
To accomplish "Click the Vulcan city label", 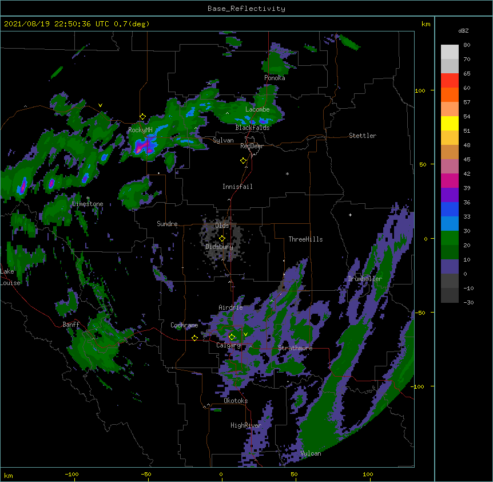I will click(311, 453).
